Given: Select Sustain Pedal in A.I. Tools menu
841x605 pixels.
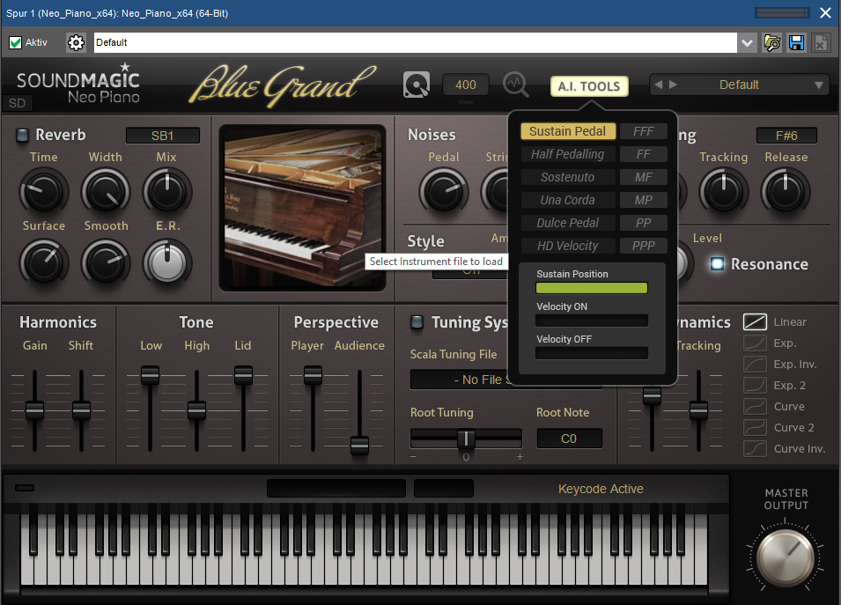Looking at the screenshot, I should pyautogui.click(x=567, y=131).
